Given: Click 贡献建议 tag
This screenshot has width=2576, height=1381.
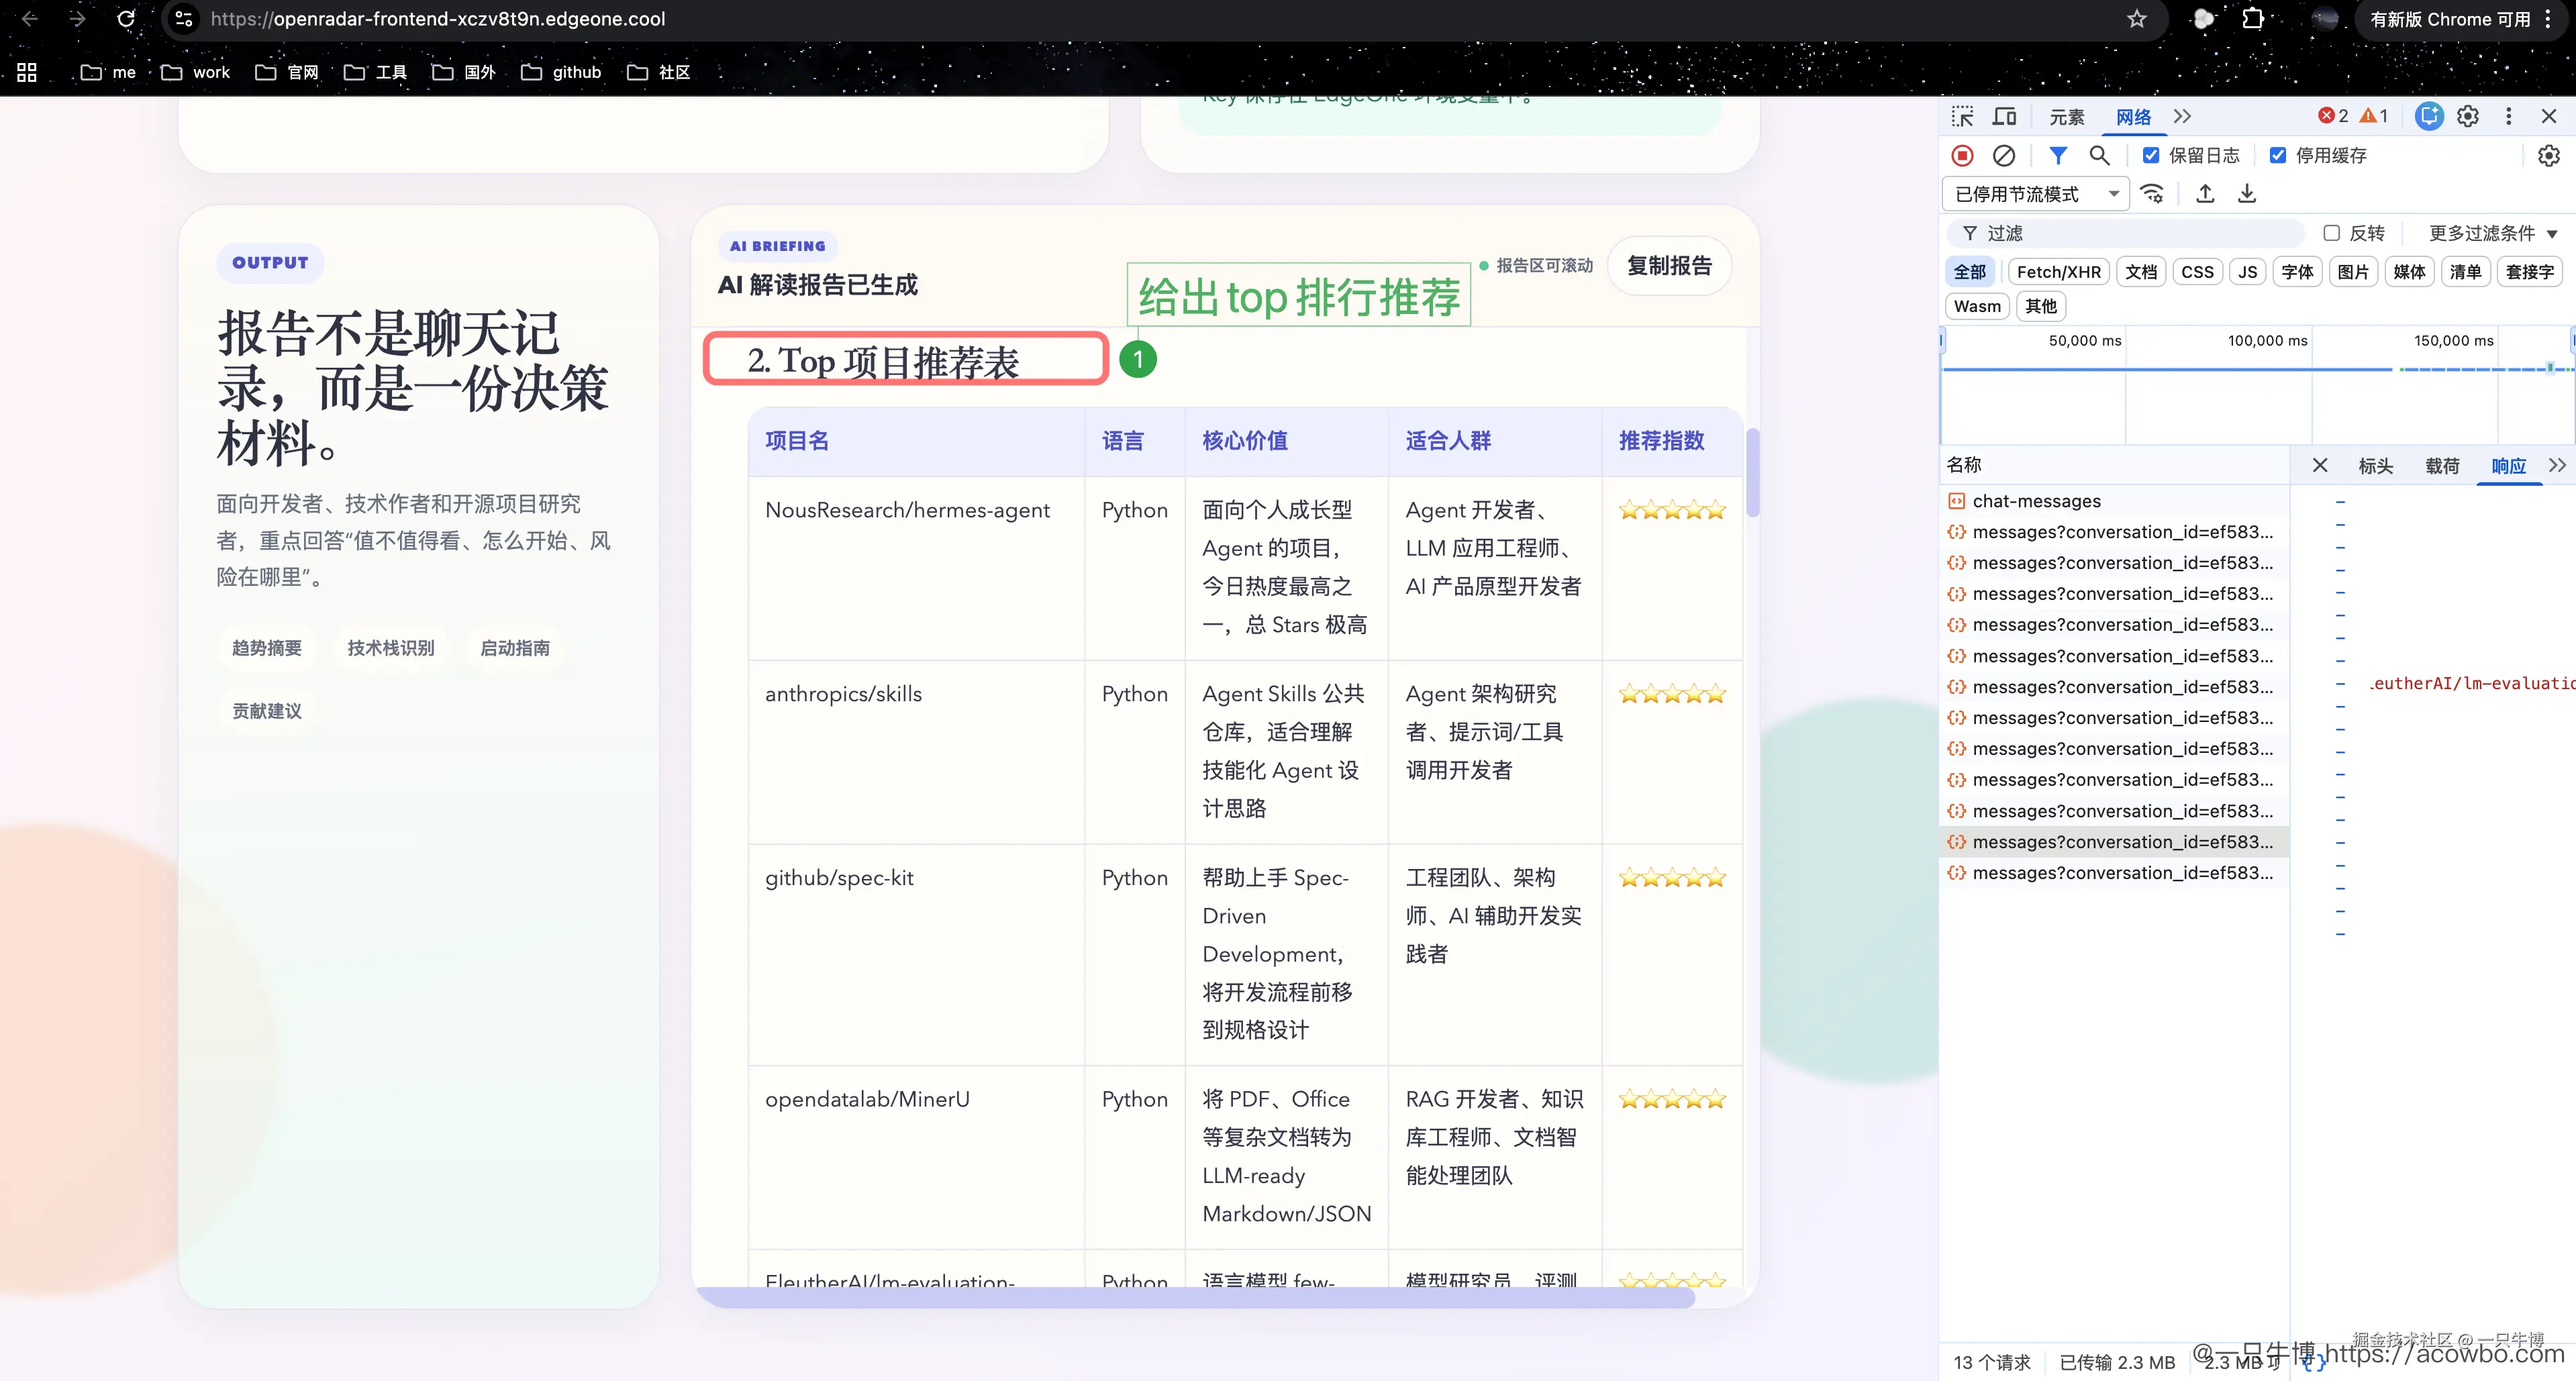Looking at the screenshot, I should tap(267, 711).
